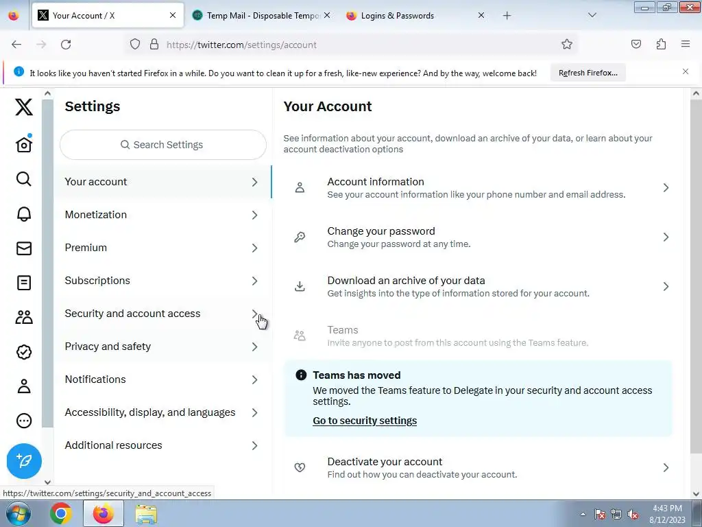The height and width of the screenshot is (527, 702).
Task: Close the Your Account / X tab
Action: click(173, 15)
